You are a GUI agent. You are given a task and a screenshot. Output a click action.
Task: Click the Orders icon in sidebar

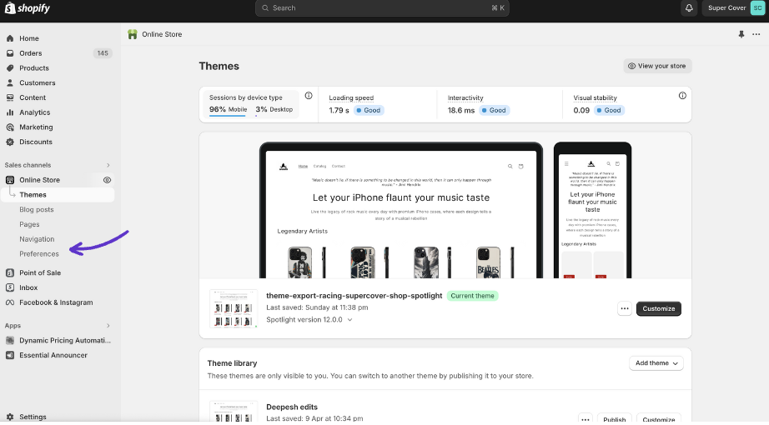pyautogui.click(x=10, y=53)
